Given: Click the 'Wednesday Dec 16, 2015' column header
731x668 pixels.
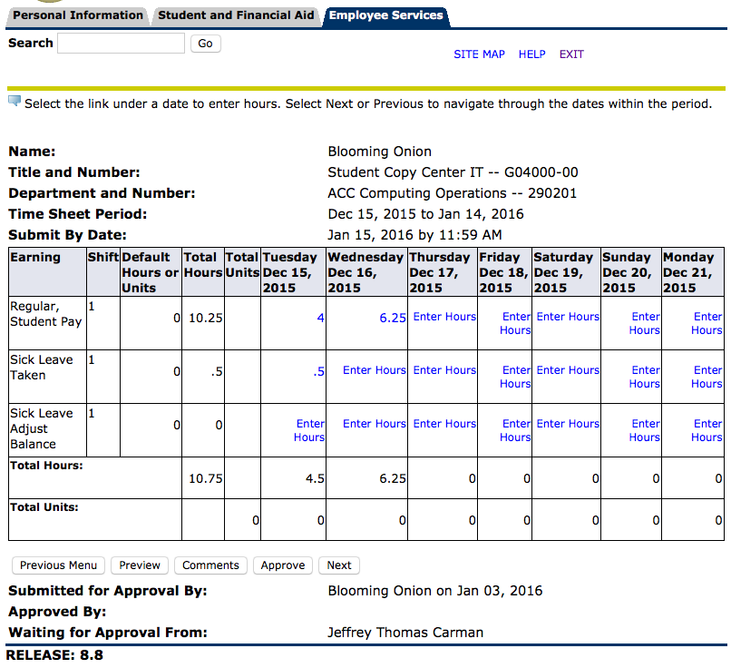Looking at the screenshot, I should pyautogui.click(x=366, y=272).
